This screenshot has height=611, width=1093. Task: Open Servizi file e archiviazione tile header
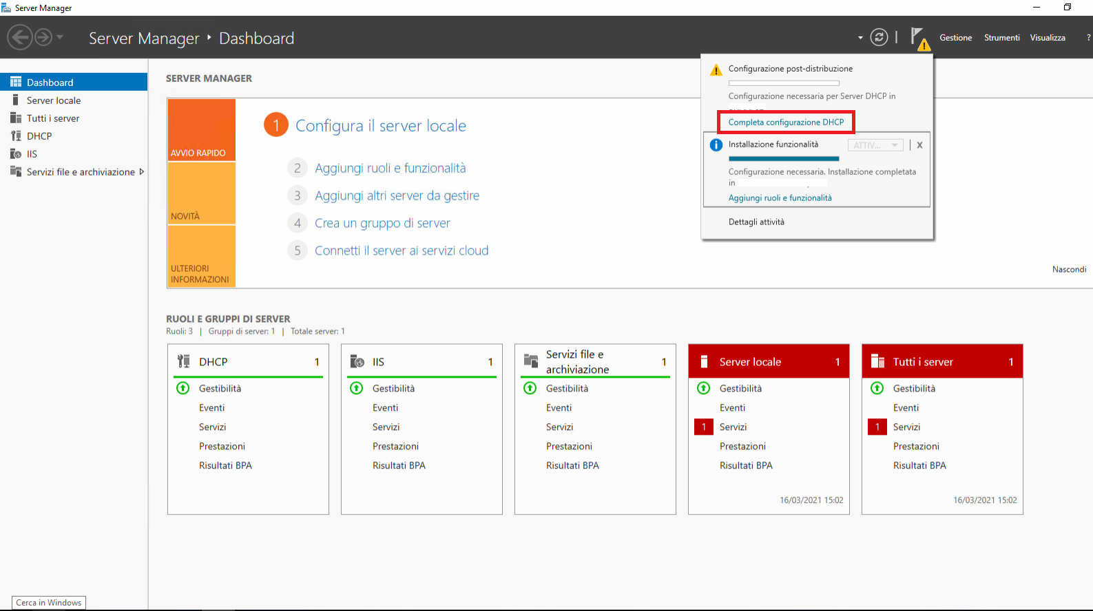pyautogui.click(x=595, y=361)
